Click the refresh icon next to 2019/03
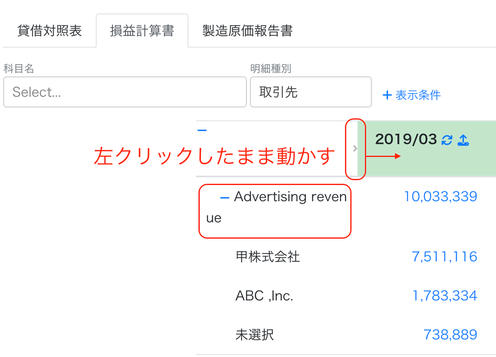 pyautogui.click(x=447, y=140)
